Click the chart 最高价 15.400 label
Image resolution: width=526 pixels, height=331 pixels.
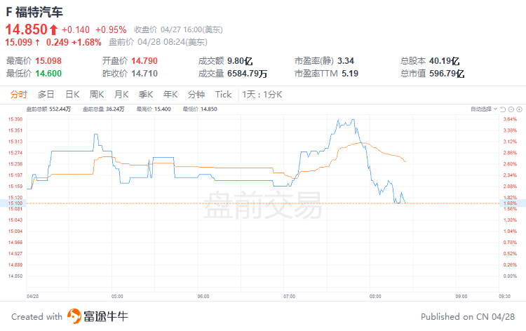coord(154,109)
